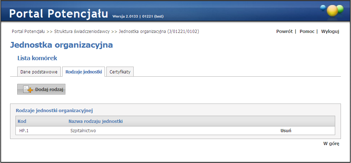
Task: Click the colored spheres logo icon
Action: click(332, 10)
